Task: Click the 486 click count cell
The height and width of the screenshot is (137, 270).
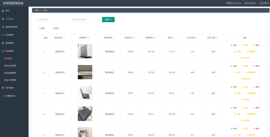Action: tap(192, 72)
